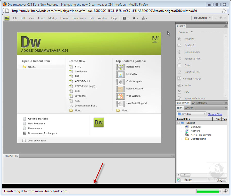This screenshot has height=196, width=231.
Task: Switch to the CSS STYLES tab
Action: pos(183,103)
